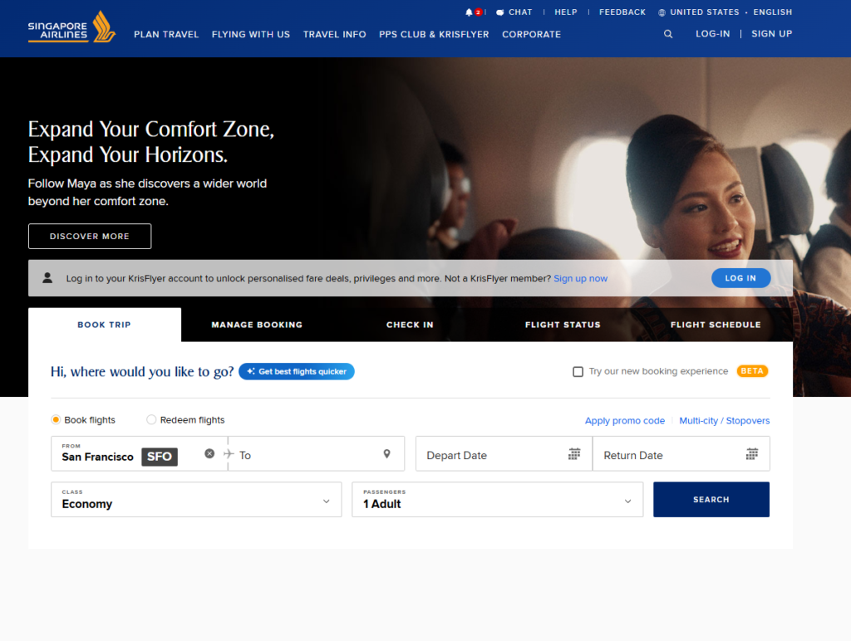Click the destination location pin icon
The image size is (851, 641).
(x=386, y=454)
